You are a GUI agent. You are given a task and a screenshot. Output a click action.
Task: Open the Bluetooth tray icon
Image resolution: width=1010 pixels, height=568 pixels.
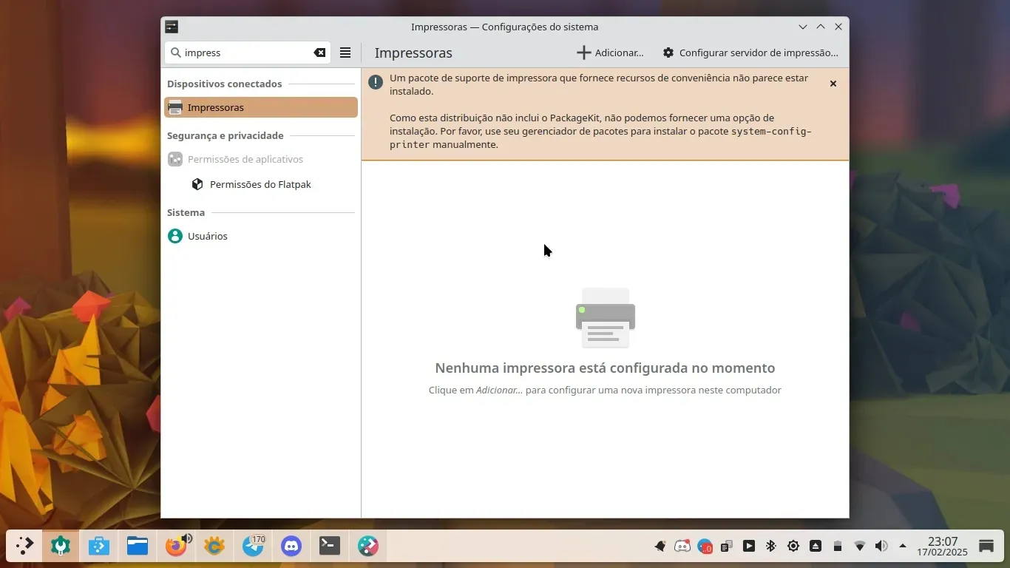pos(770,547)
